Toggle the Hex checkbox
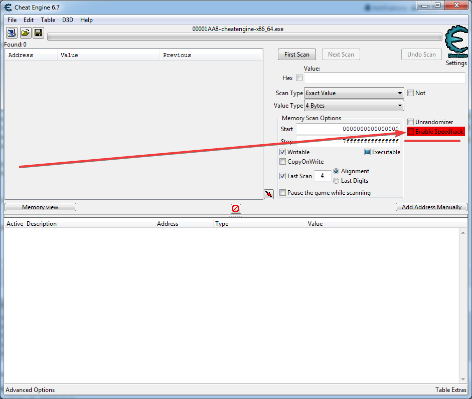The width and height of the screenshot is (472, 399). click(x=299, y=78)
